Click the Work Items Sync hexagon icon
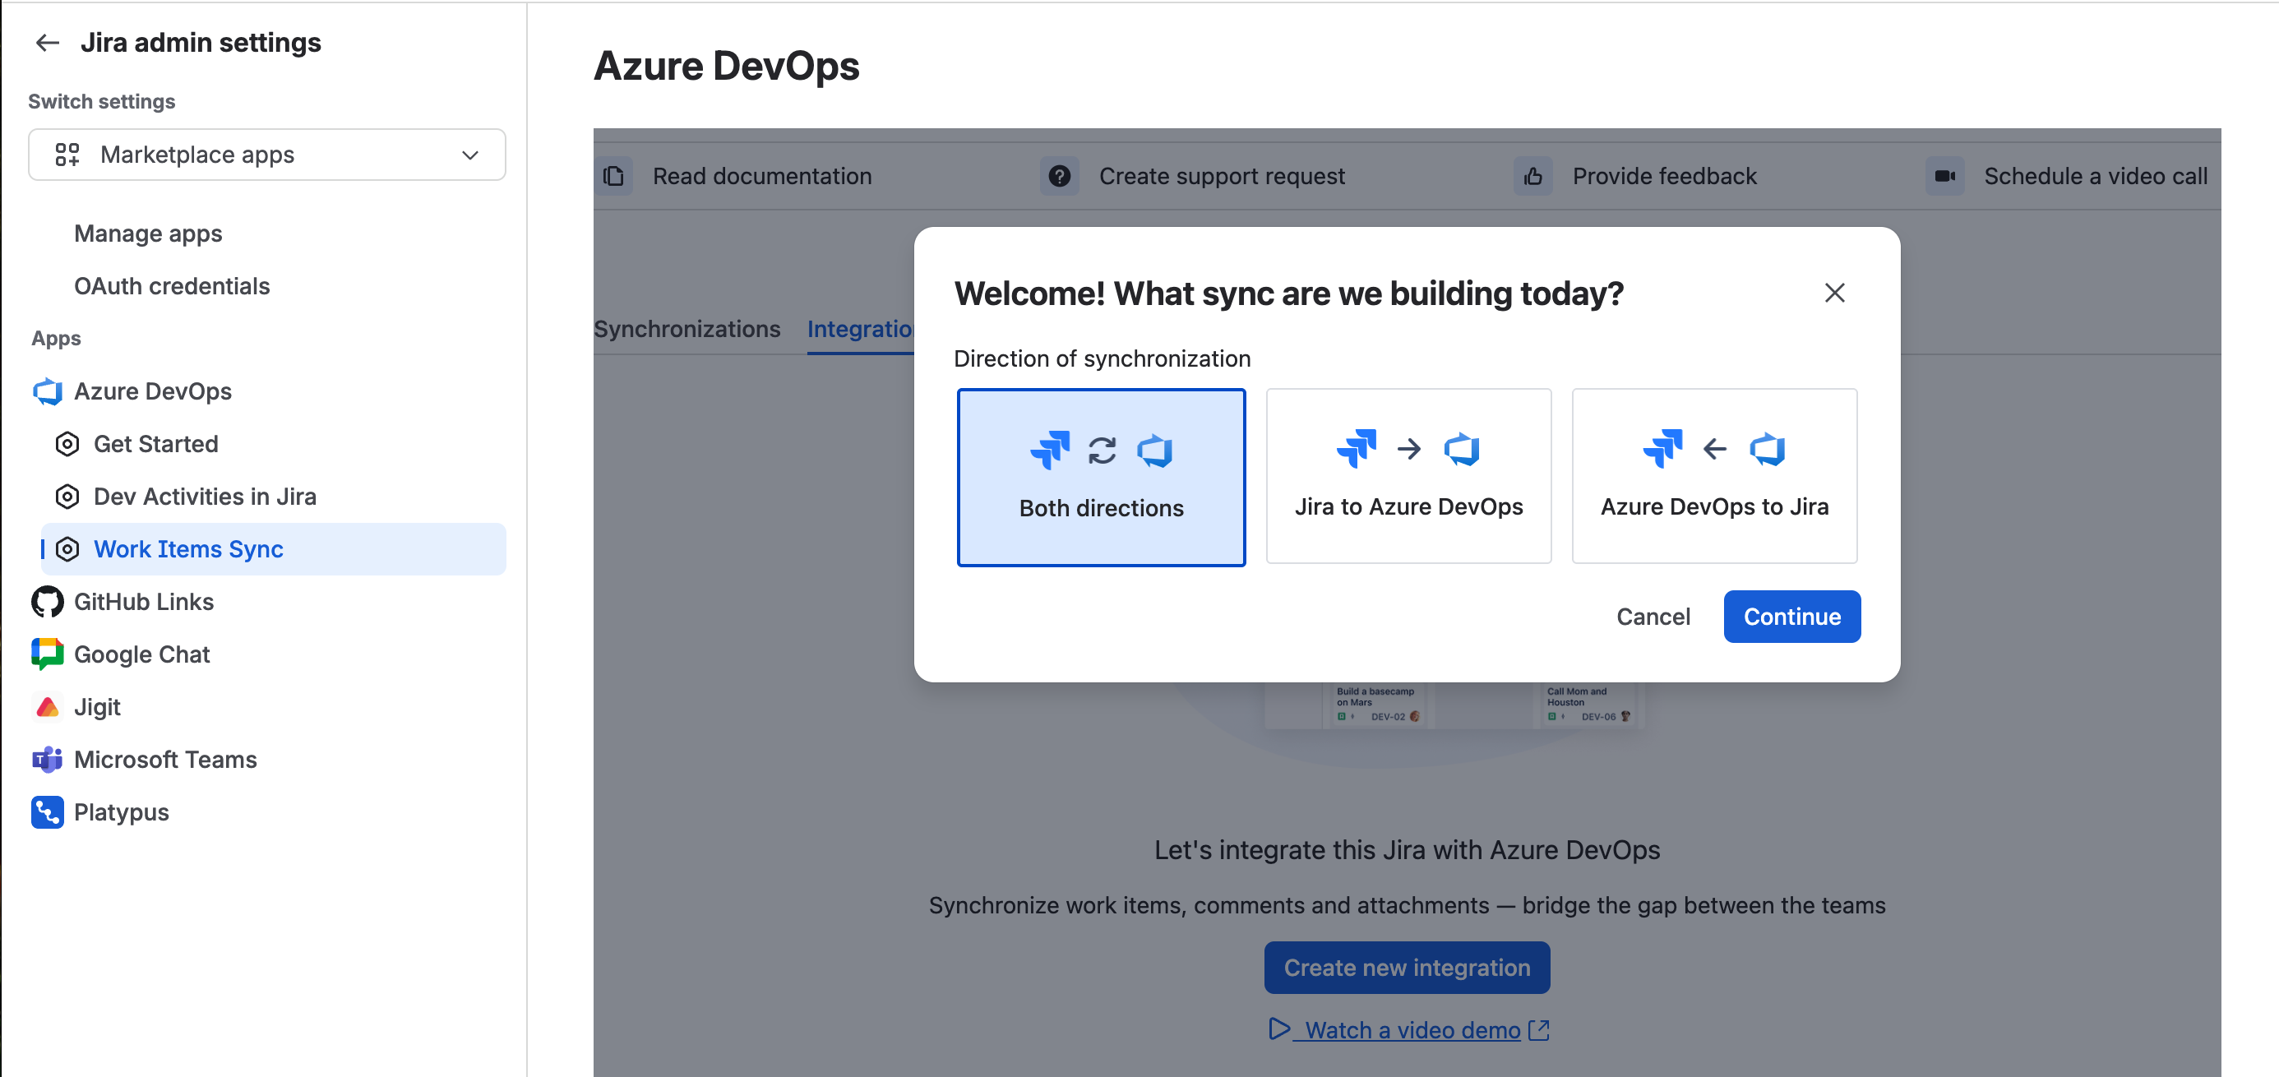This screenshot has height=1077, width=2279. [x=67, y=549]
